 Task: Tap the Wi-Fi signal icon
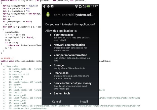tap(76, 6)
